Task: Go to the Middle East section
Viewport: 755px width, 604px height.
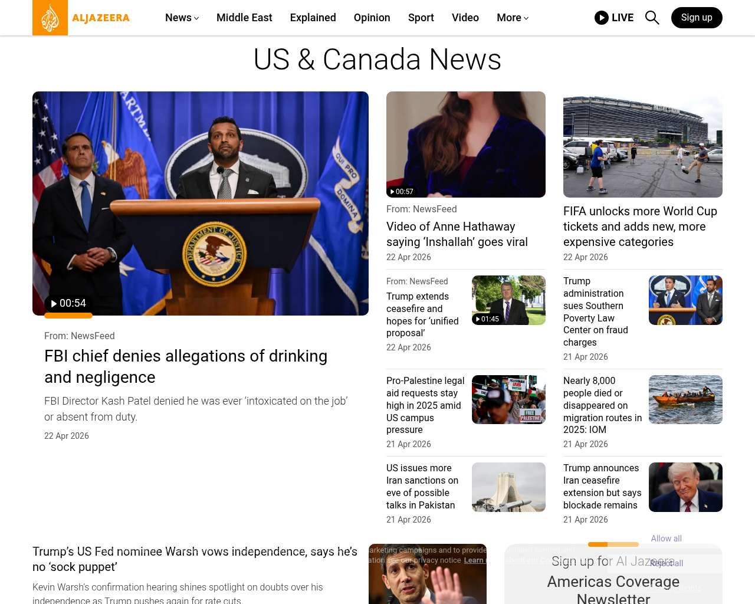Action: pos(244,18)
